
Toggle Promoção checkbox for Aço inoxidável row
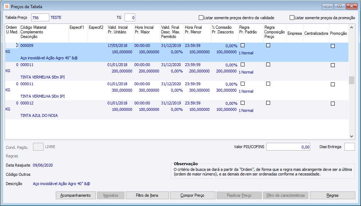point(333,46)
